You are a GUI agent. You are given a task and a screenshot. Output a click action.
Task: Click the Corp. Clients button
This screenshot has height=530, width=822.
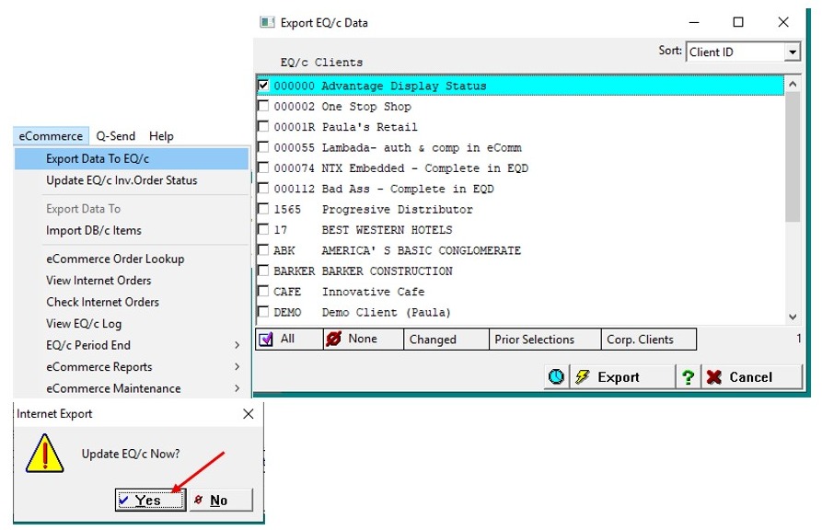coord(649,339)
